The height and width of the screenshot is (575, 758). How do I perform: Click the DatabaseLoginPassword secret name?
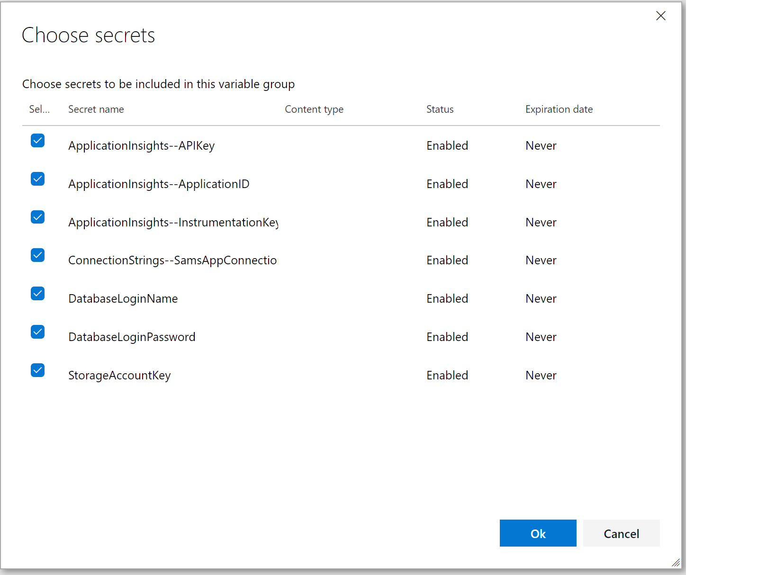coord(132,337)
